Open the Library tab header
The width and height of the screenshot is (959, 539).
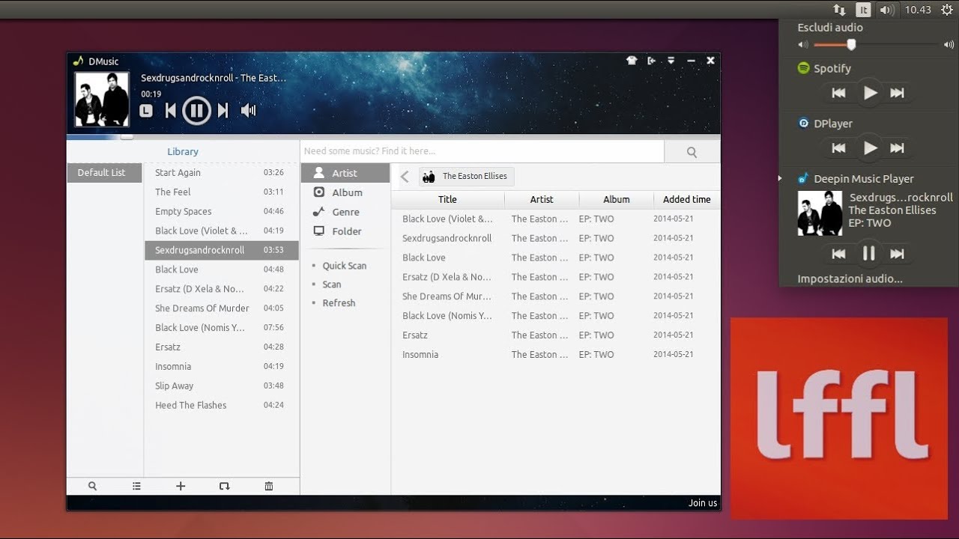pos(183,151)
